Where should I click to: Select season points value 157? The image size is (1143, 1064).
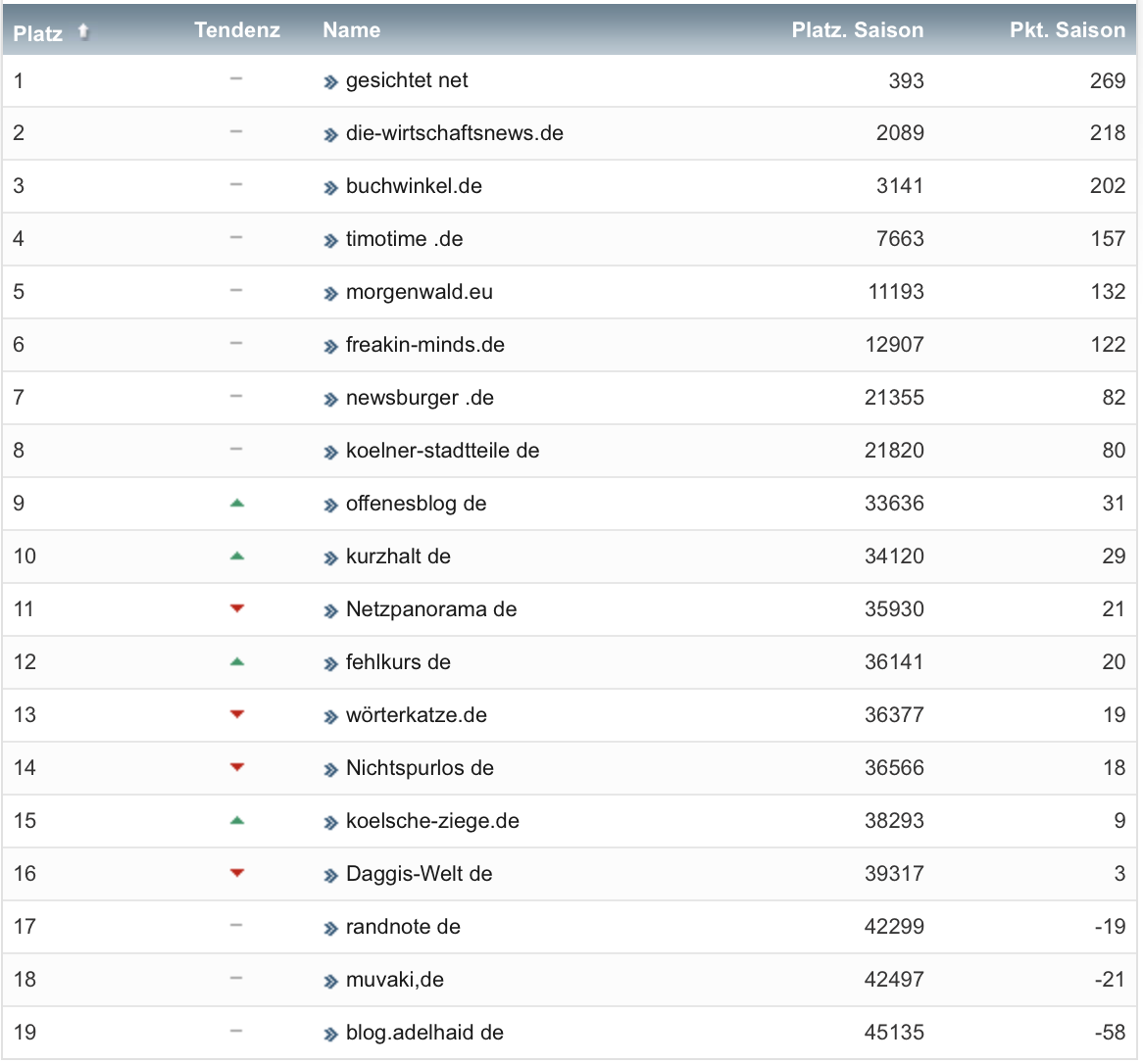tap(1108, 239)
